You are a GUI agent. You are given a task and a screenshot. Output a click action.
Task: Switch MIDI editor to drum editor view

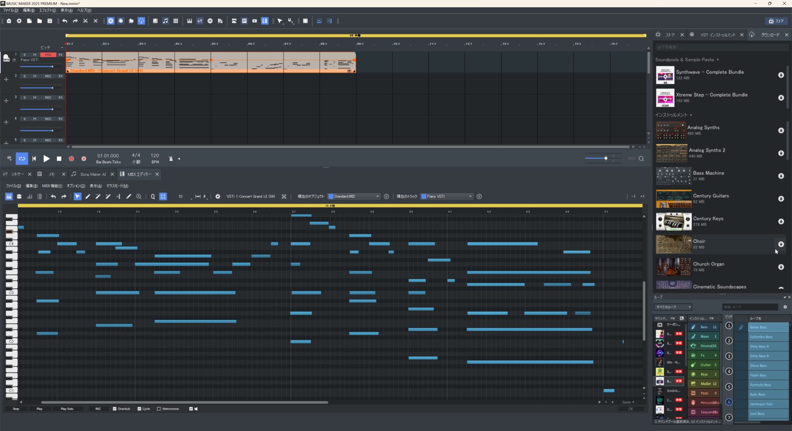(19, 197)
